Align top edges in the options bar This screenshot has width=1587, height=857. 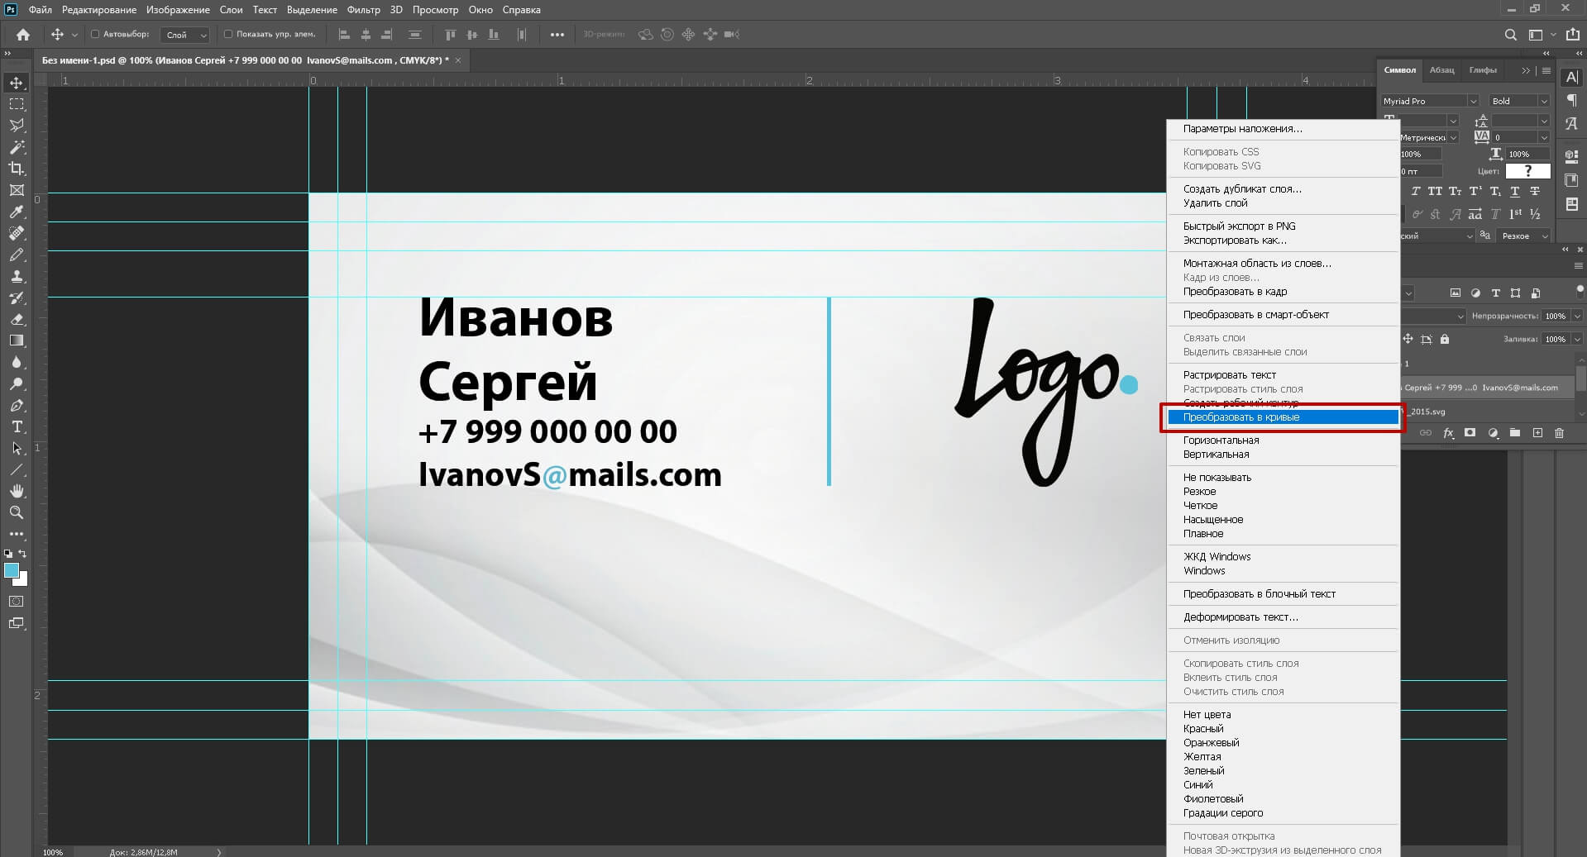[451, 35]
